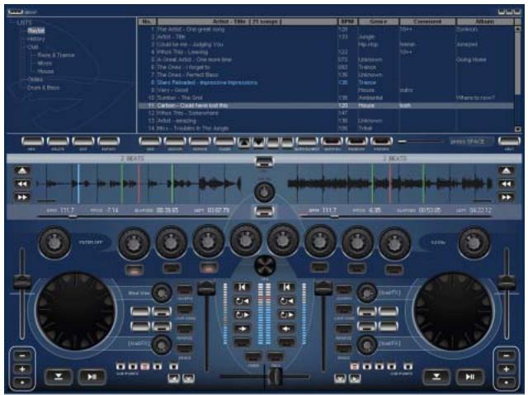The image size is (528, 395).
Task: Move selected track down with the down arrow
Action: (258, 142)
